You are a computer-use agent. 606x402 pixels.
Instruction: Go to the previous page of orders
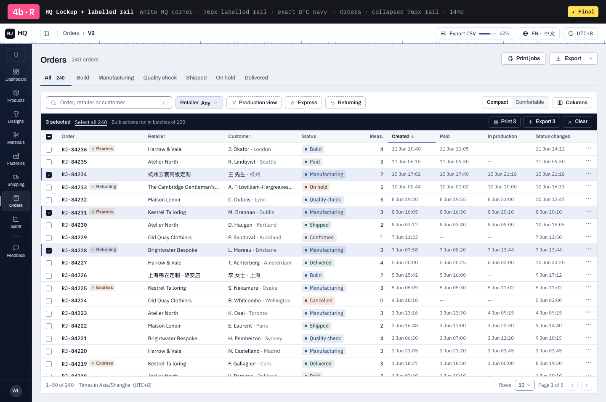click(572, 385)
